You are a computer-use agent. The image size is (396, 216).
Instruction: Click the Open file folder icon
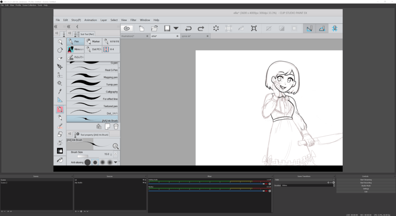(154, 28)
